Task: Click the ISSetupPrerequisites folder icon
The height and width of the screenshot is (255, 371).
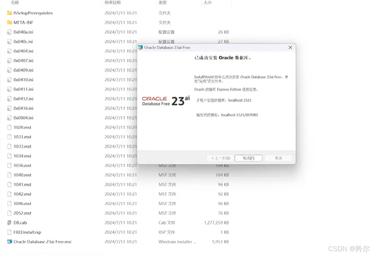Action: coord(9,13)
